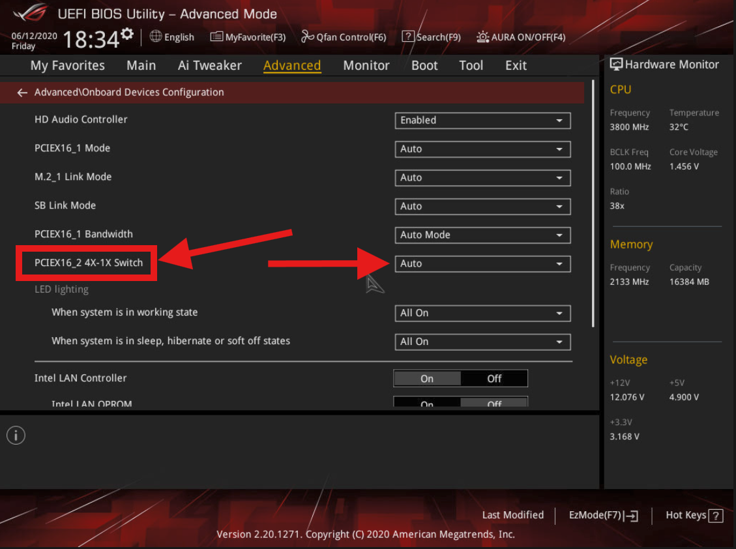Go to My Favorites tab
The image size is (736, 549).
coord(68,65)
